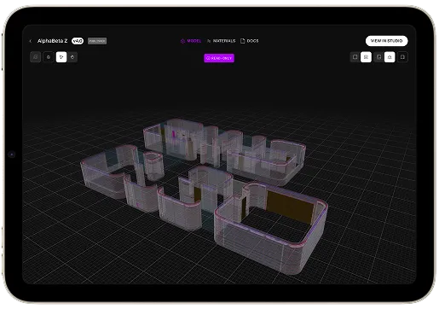Click the icon next to the MODEL tab label
Image resolution: width=439 pixels, height=309 pixels.
(x=182, y=41)
